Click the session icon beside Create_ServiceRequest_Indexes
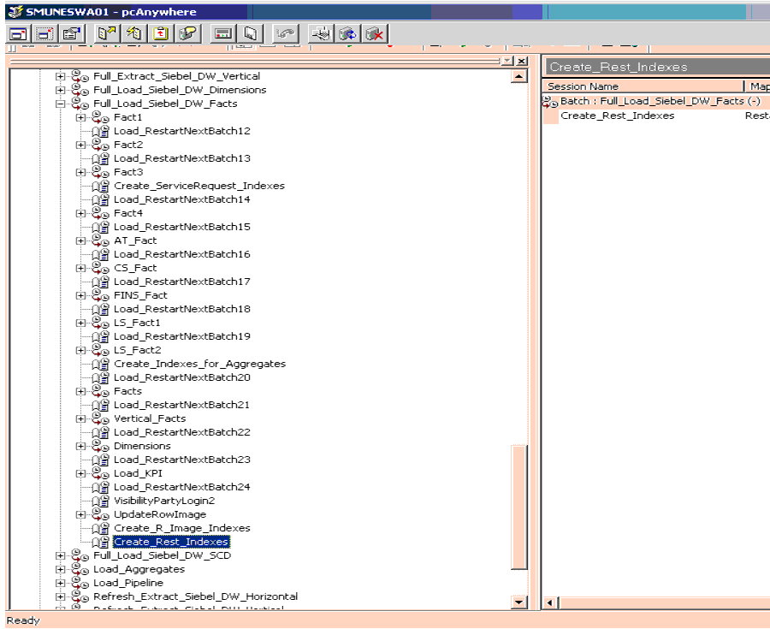Screen dimensions: 770x629 point(101,186)
